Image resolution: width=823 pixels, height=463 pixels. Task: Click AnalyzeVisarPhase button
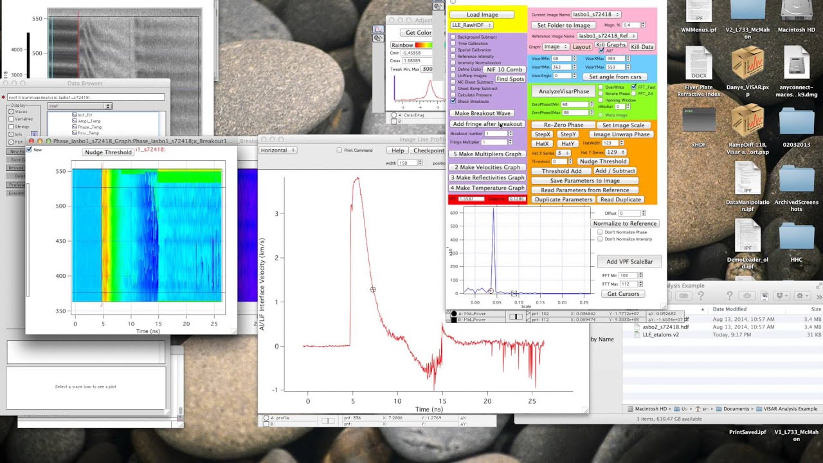pyautogui.click(x=563, y=92)
